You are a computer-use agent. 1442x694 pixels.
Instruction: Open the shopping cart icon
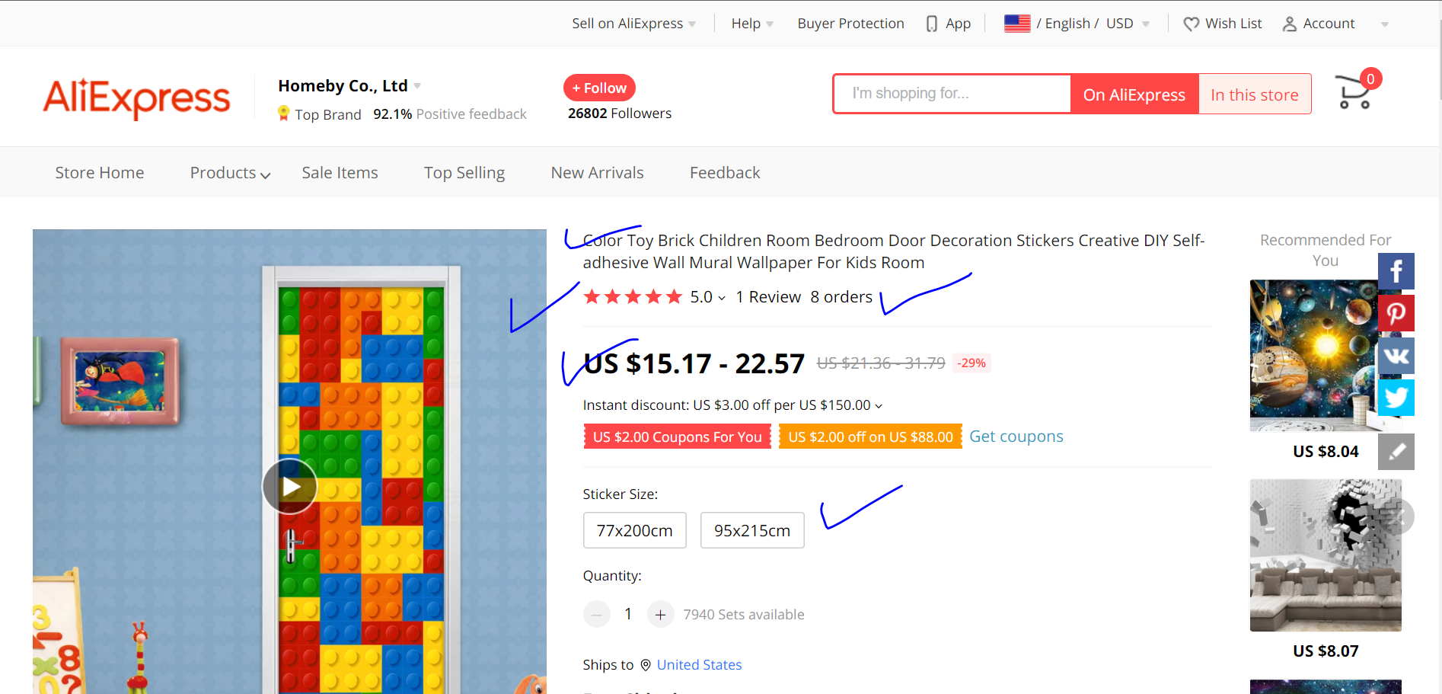(x=1354, y=93)
